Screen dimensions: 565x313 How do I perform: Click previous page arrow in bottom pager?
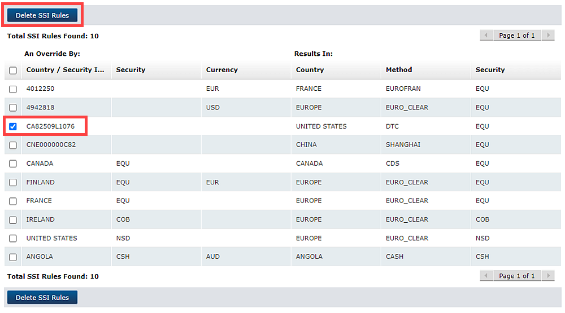pyautogui.click(x=486, y=276)
